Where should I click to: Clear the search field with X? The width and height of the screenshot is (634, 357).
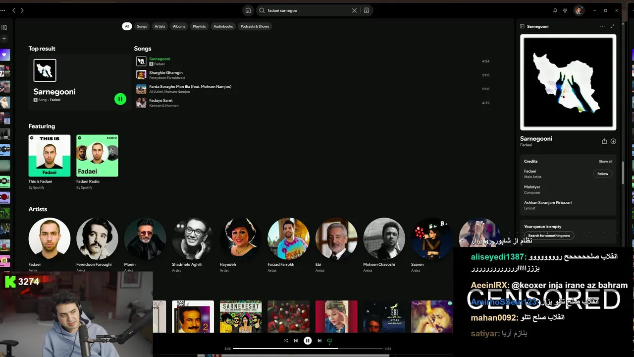pos(354,10)
